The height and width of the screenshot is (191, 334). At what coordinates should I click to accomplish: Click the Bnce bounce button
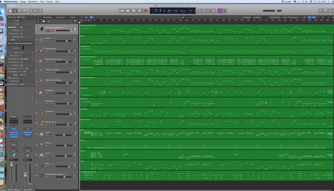30,184
